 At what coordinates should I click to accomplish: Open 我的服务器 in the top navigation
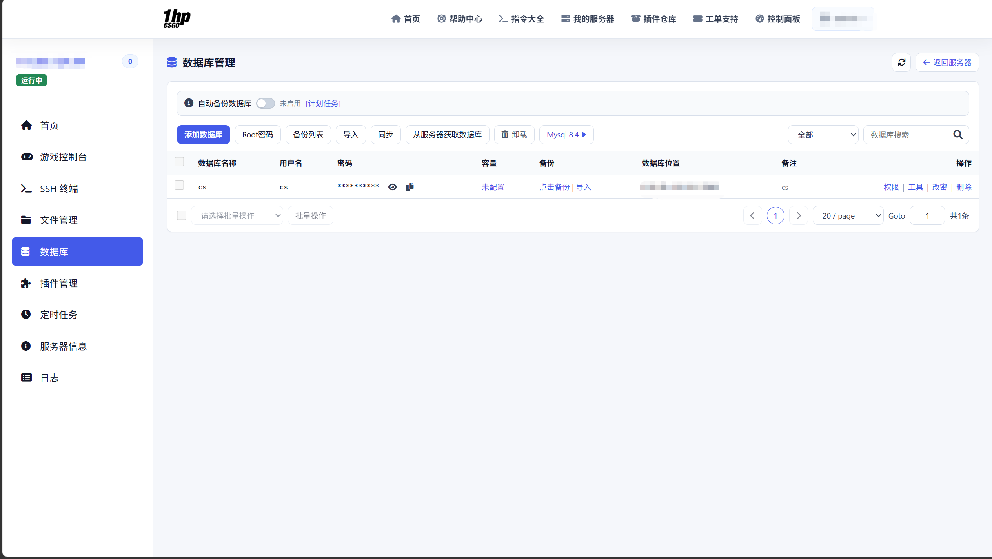coord(588,19)
